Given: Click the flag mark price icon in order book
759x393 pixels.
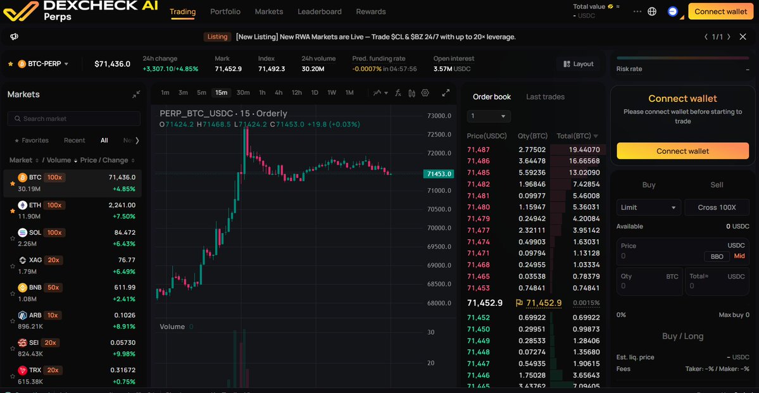Looking at the screenshot, I should click(519, 304).
